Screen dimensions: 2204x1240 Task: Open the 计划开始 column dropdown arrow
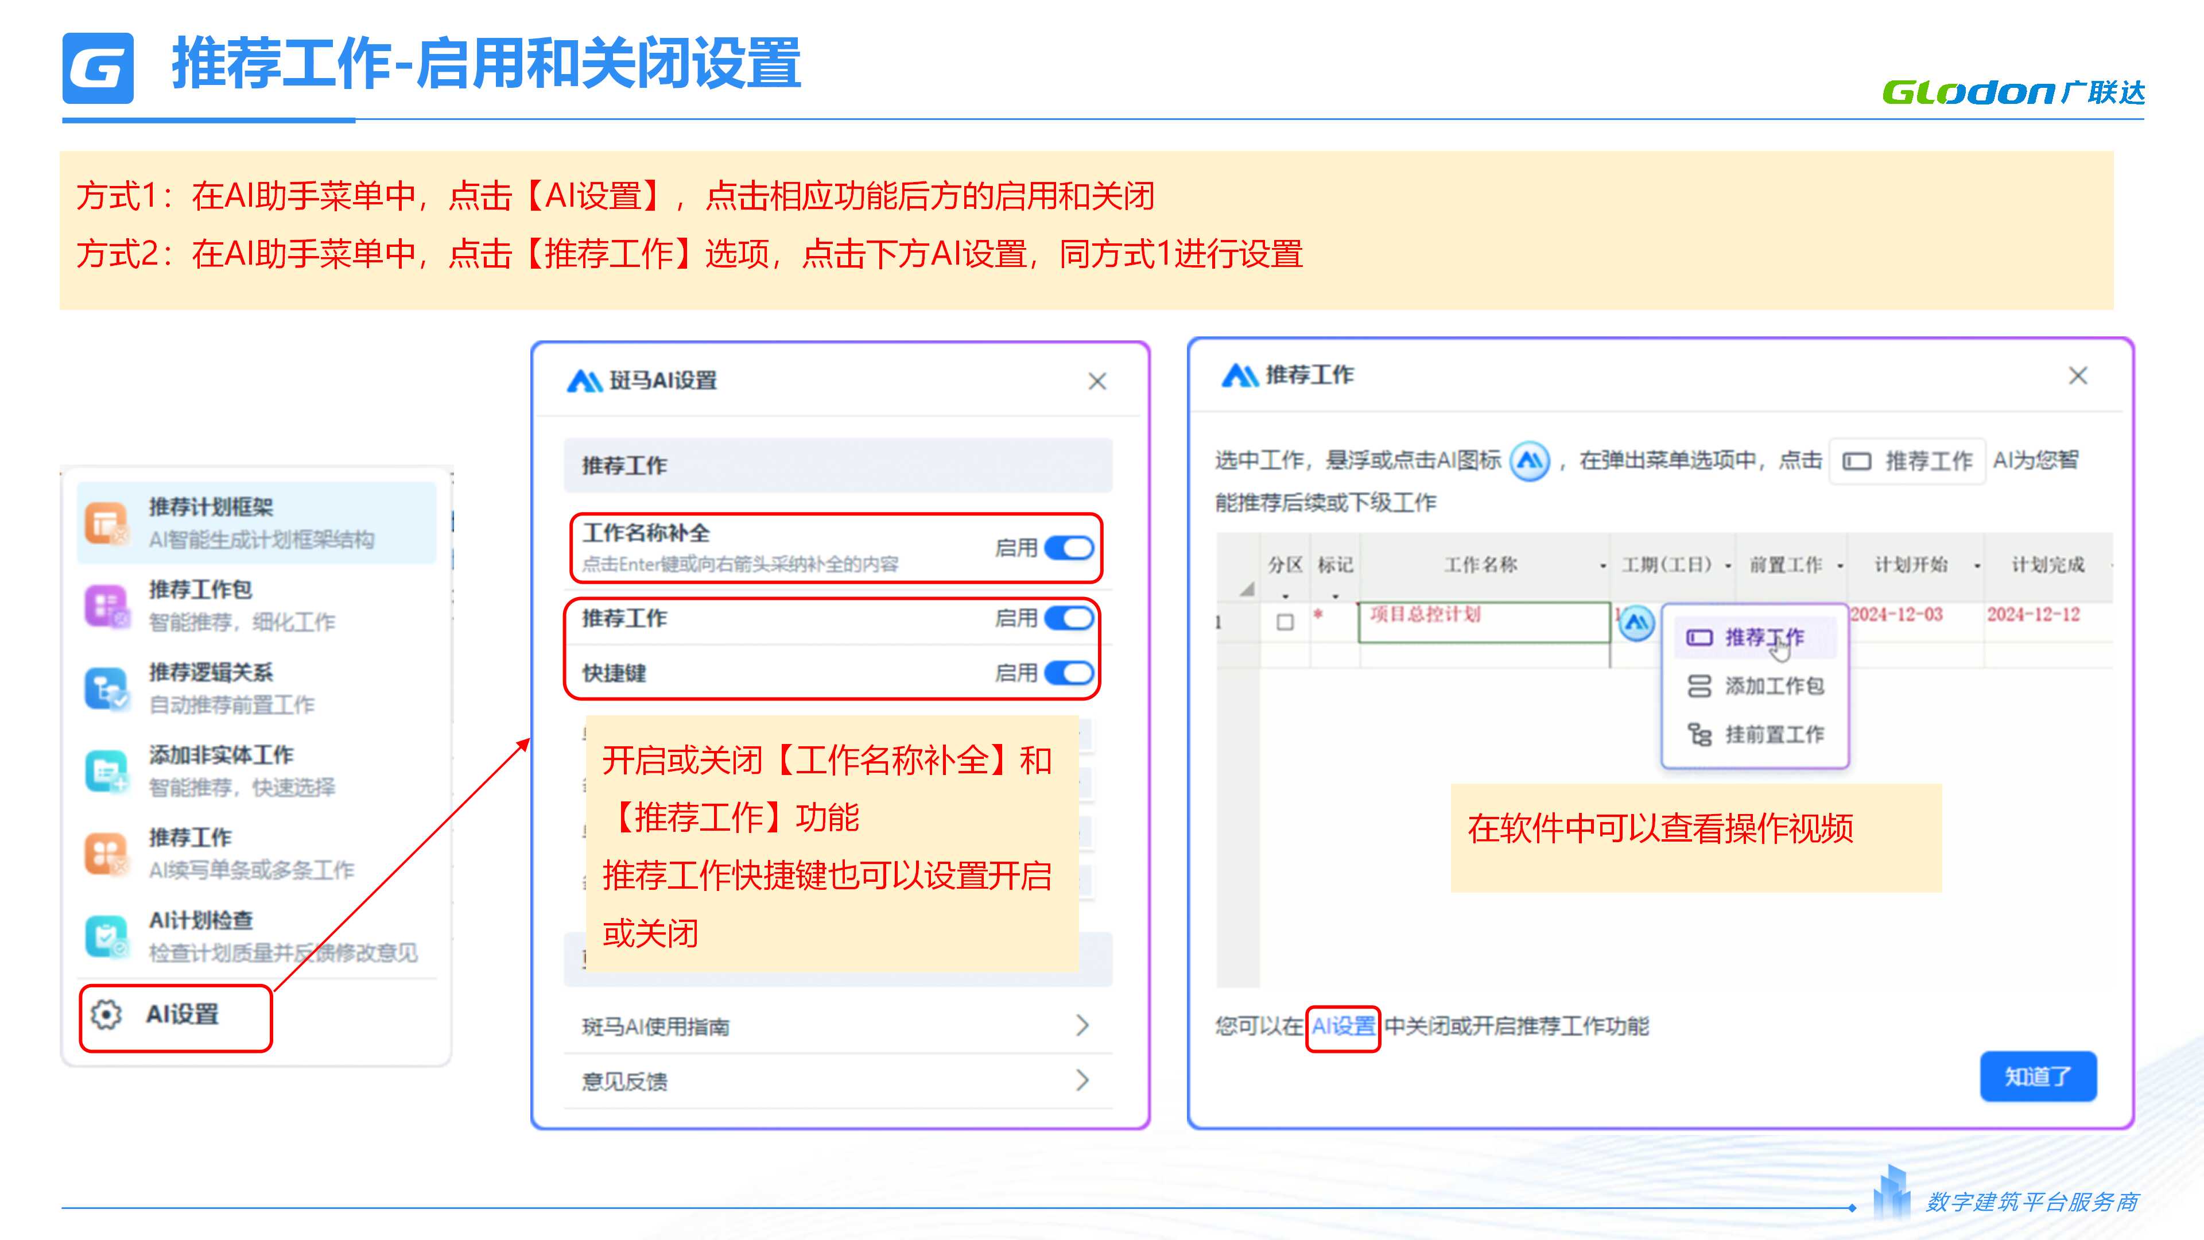click(1977, 565)
